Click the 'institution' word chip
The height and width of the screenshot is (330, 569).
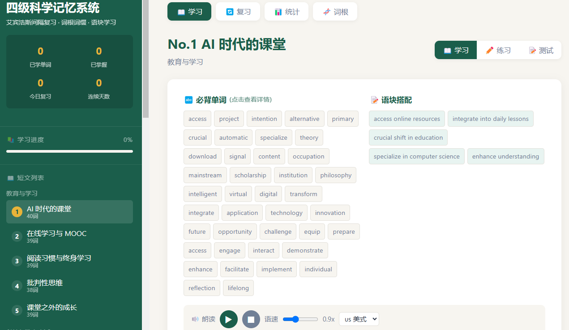click(x=293, y=175)
